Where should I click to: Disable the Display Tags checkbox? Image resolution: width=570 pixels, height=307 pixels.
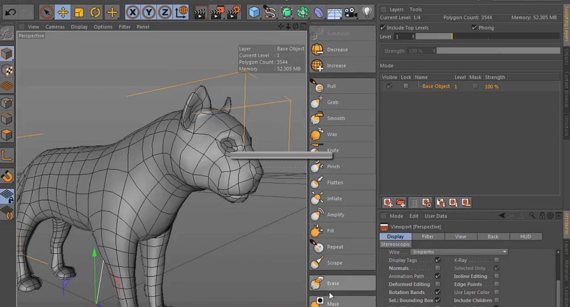[438, 260]
